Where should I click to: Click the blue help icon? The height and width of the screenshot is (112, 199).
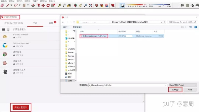coord(196,27)
